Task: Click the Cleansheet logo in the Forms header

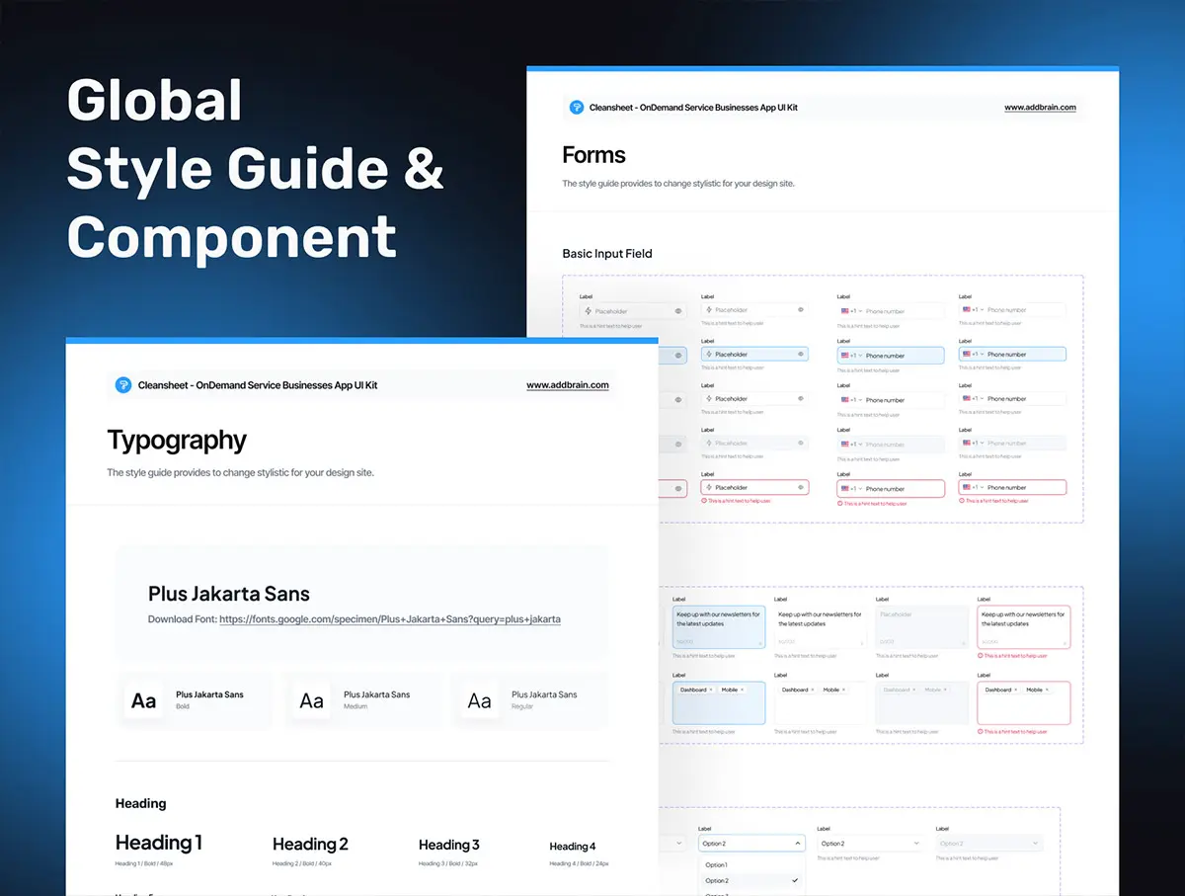Action: tap(577, 108)
